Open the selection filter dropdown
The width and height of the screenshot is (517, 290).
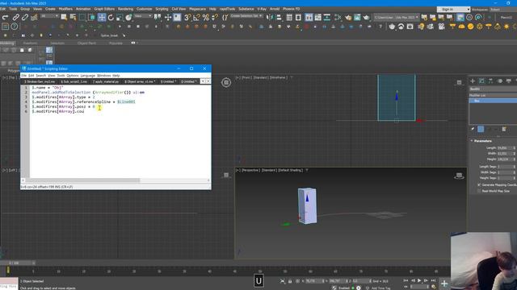coord(49,16)
